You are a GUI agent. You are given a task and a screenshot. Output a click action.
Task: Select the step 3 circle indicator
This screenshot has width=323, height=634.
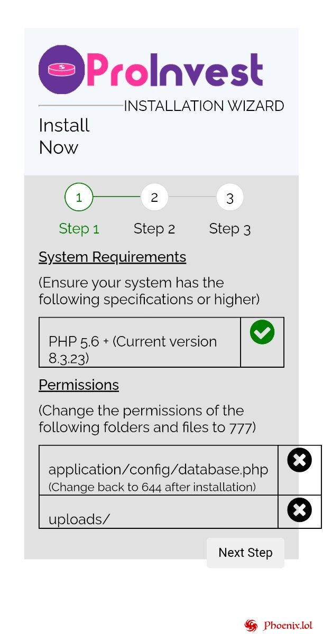(230, 198)
